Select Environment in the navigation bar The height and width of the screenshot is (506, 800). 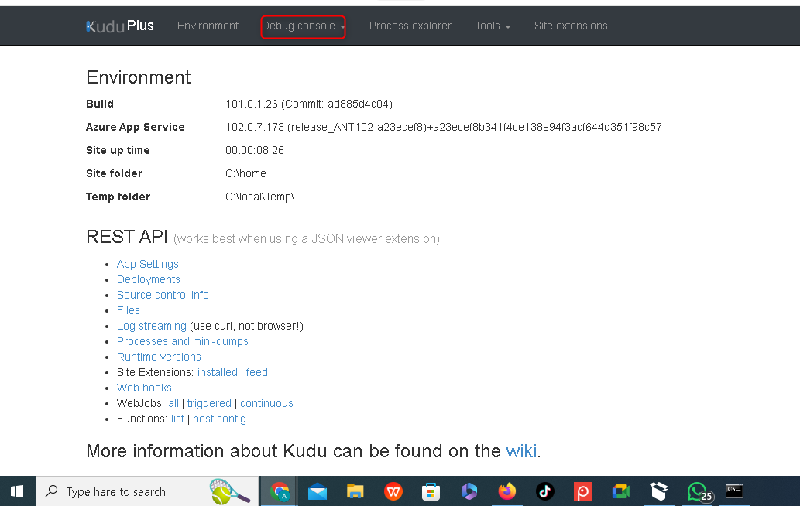[x=208, y=26]
